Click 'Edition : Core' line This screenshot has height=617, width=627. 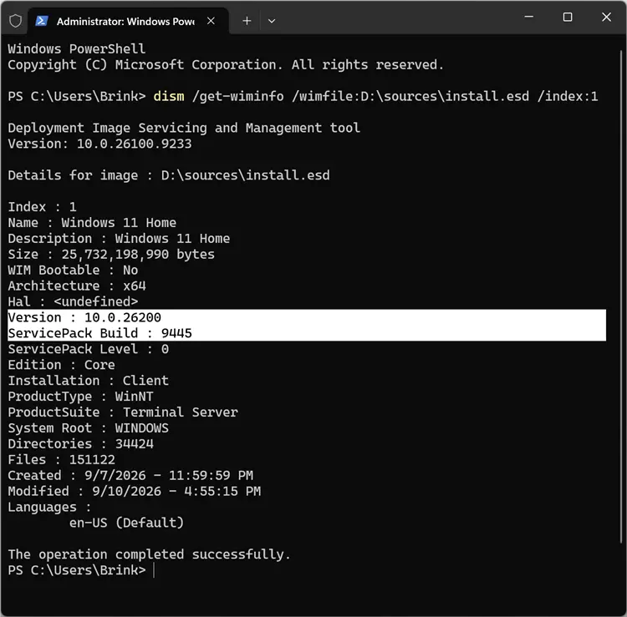click(61, 365)
